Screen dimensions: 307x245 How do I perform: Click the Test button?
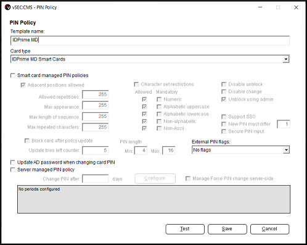click(185, 229)
